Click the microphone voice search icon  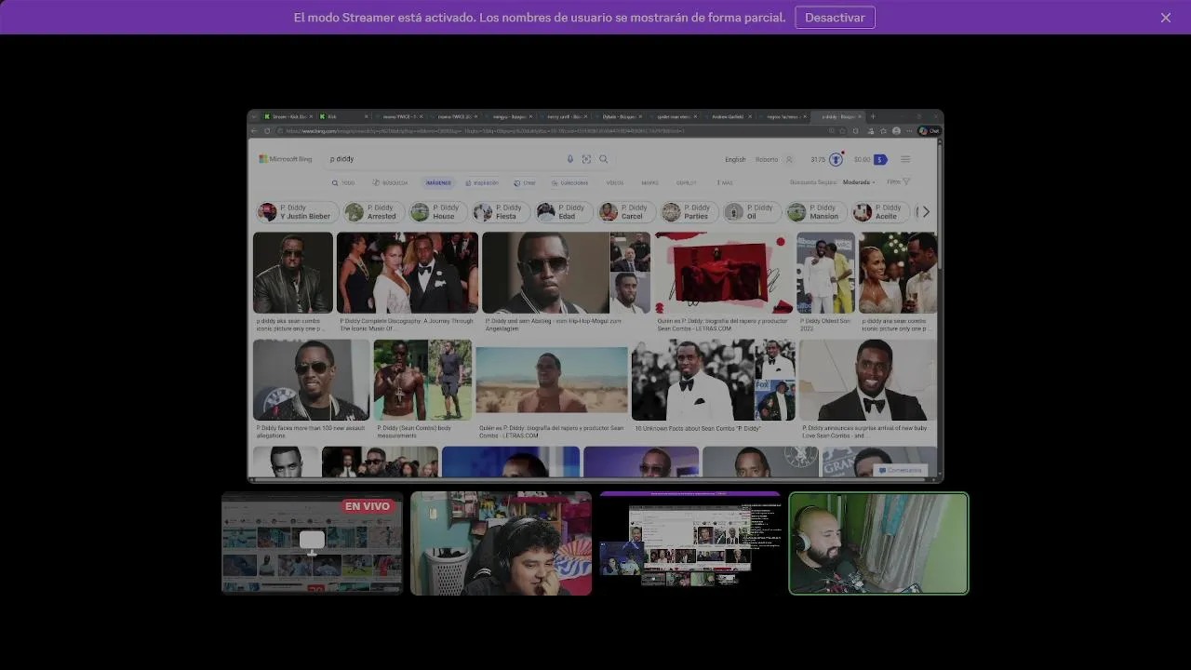570,159
